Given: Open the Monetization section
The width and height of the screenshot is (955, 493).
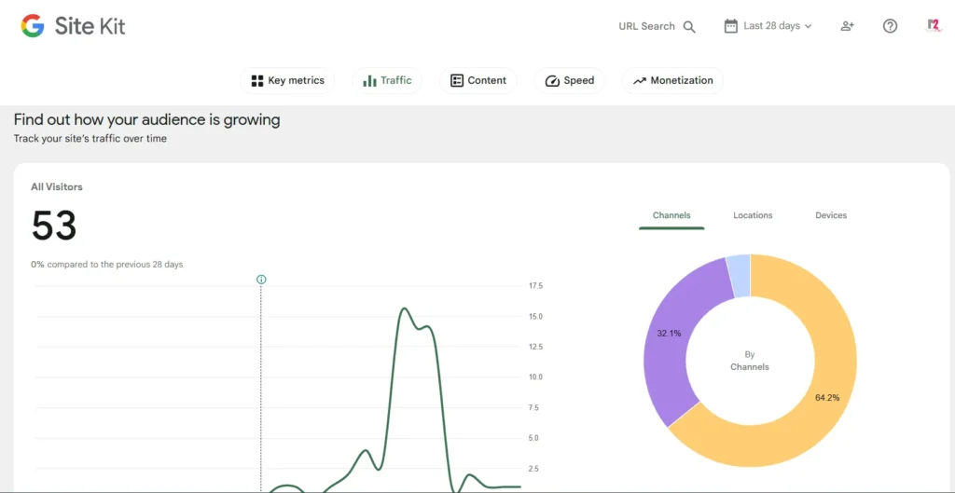Looking at the screenshot, I should click(671, 81).
